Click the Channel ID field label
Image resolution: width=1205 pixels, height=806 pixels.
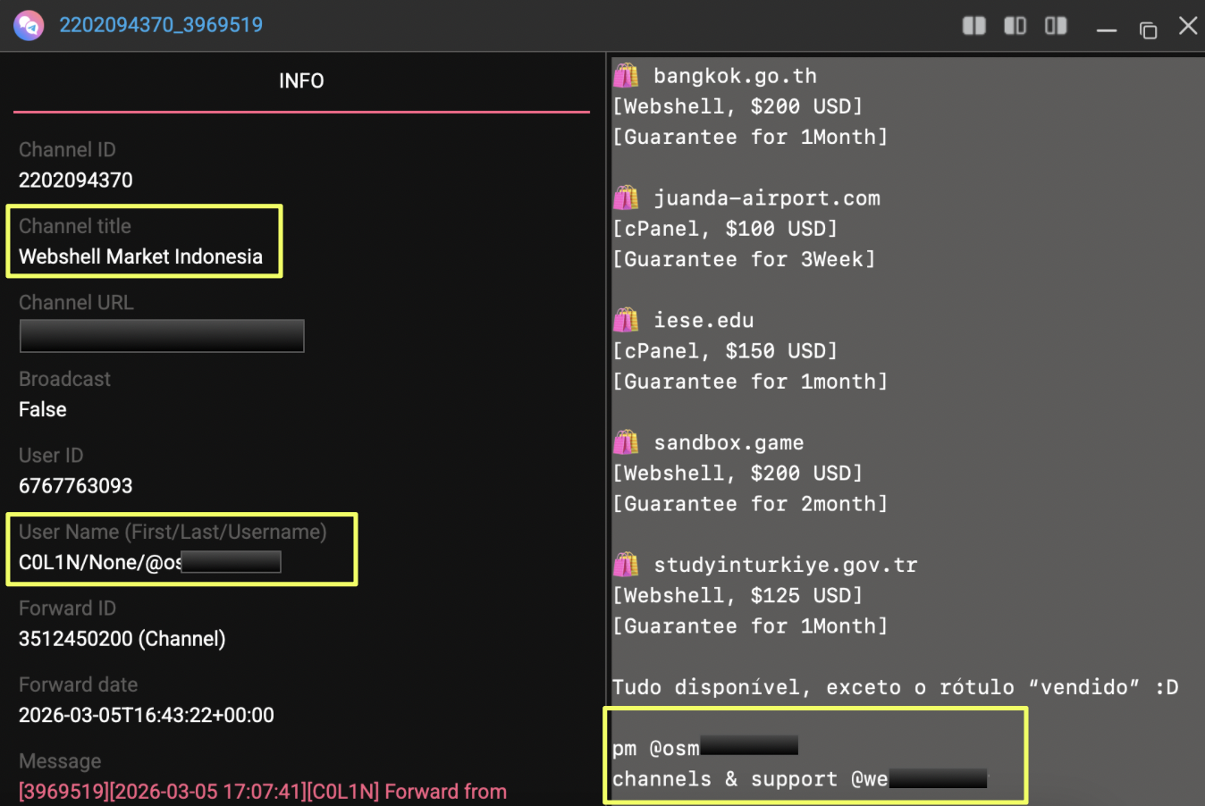[x=67, y=150]
